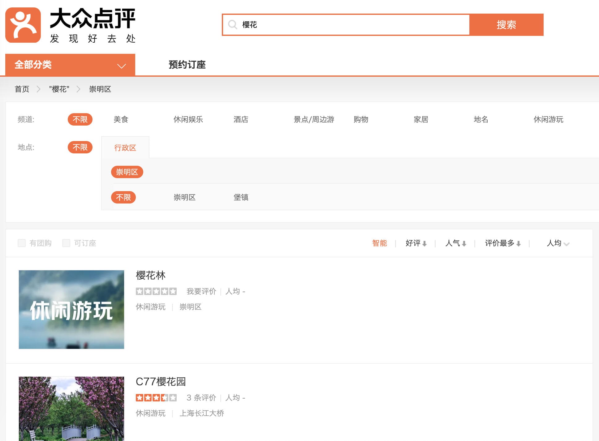Click the breadcrumb arrow after 首页
This screenshot has height=441, width=599.
[39, 89]
